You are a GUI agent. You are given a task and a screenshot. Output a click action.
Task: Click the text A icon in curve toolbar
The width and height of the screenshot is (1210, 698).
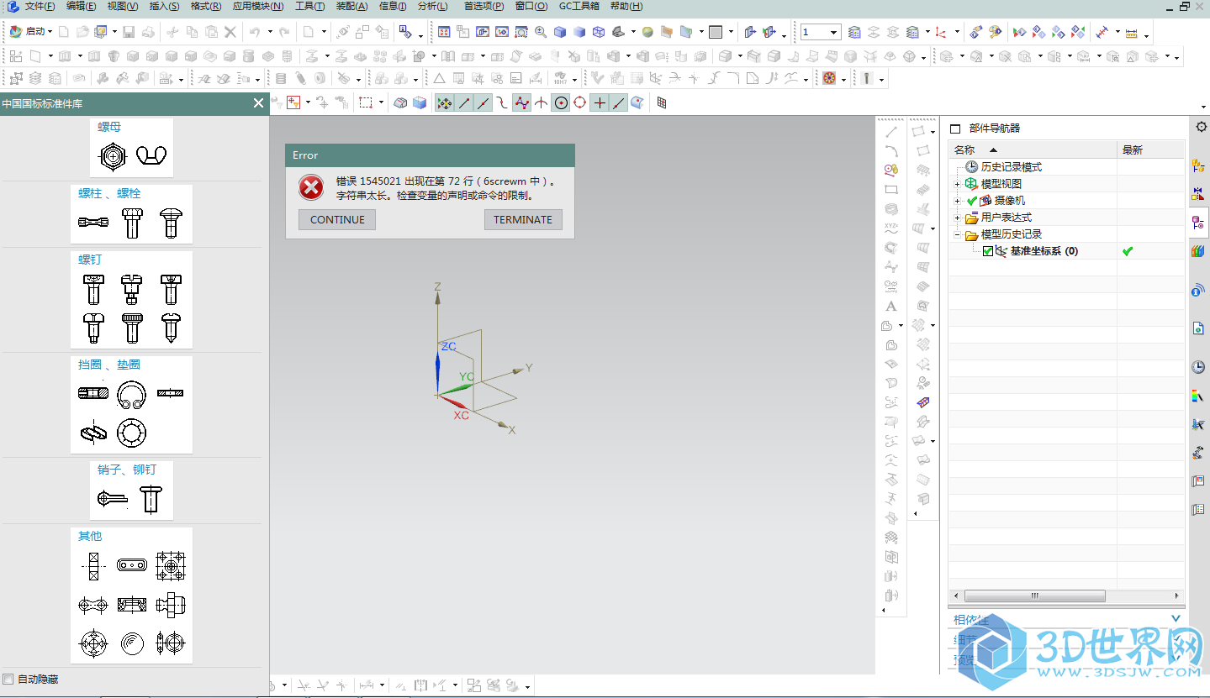click(891, 307)
